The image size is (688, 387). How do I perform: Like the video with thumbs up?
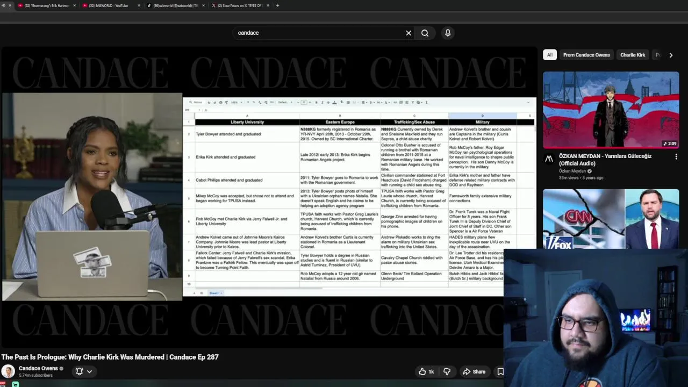(426, 371)
